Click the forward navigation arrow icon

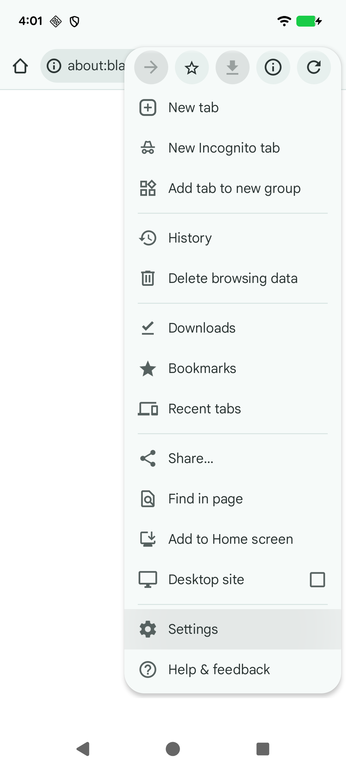[x=151, y=67]
